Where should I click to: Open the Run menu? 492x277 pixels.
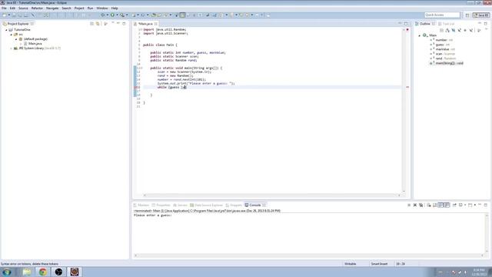coord(90,8)
